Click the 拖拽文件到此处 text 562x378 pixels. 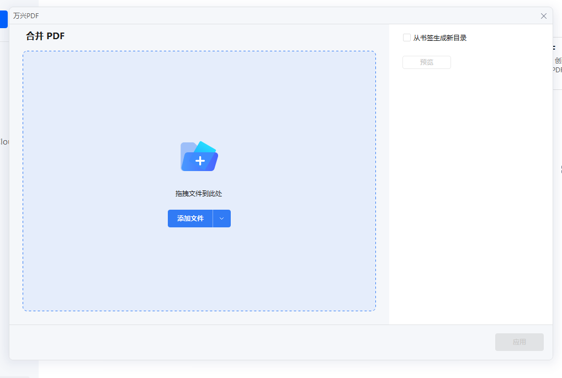[199, 194]
